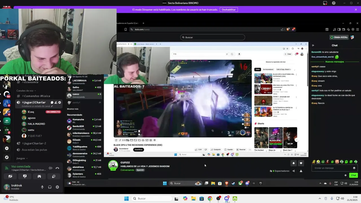Open Windows Start menu on taskbar
This screenshot has width=361, height=203.
coord(126,198)
